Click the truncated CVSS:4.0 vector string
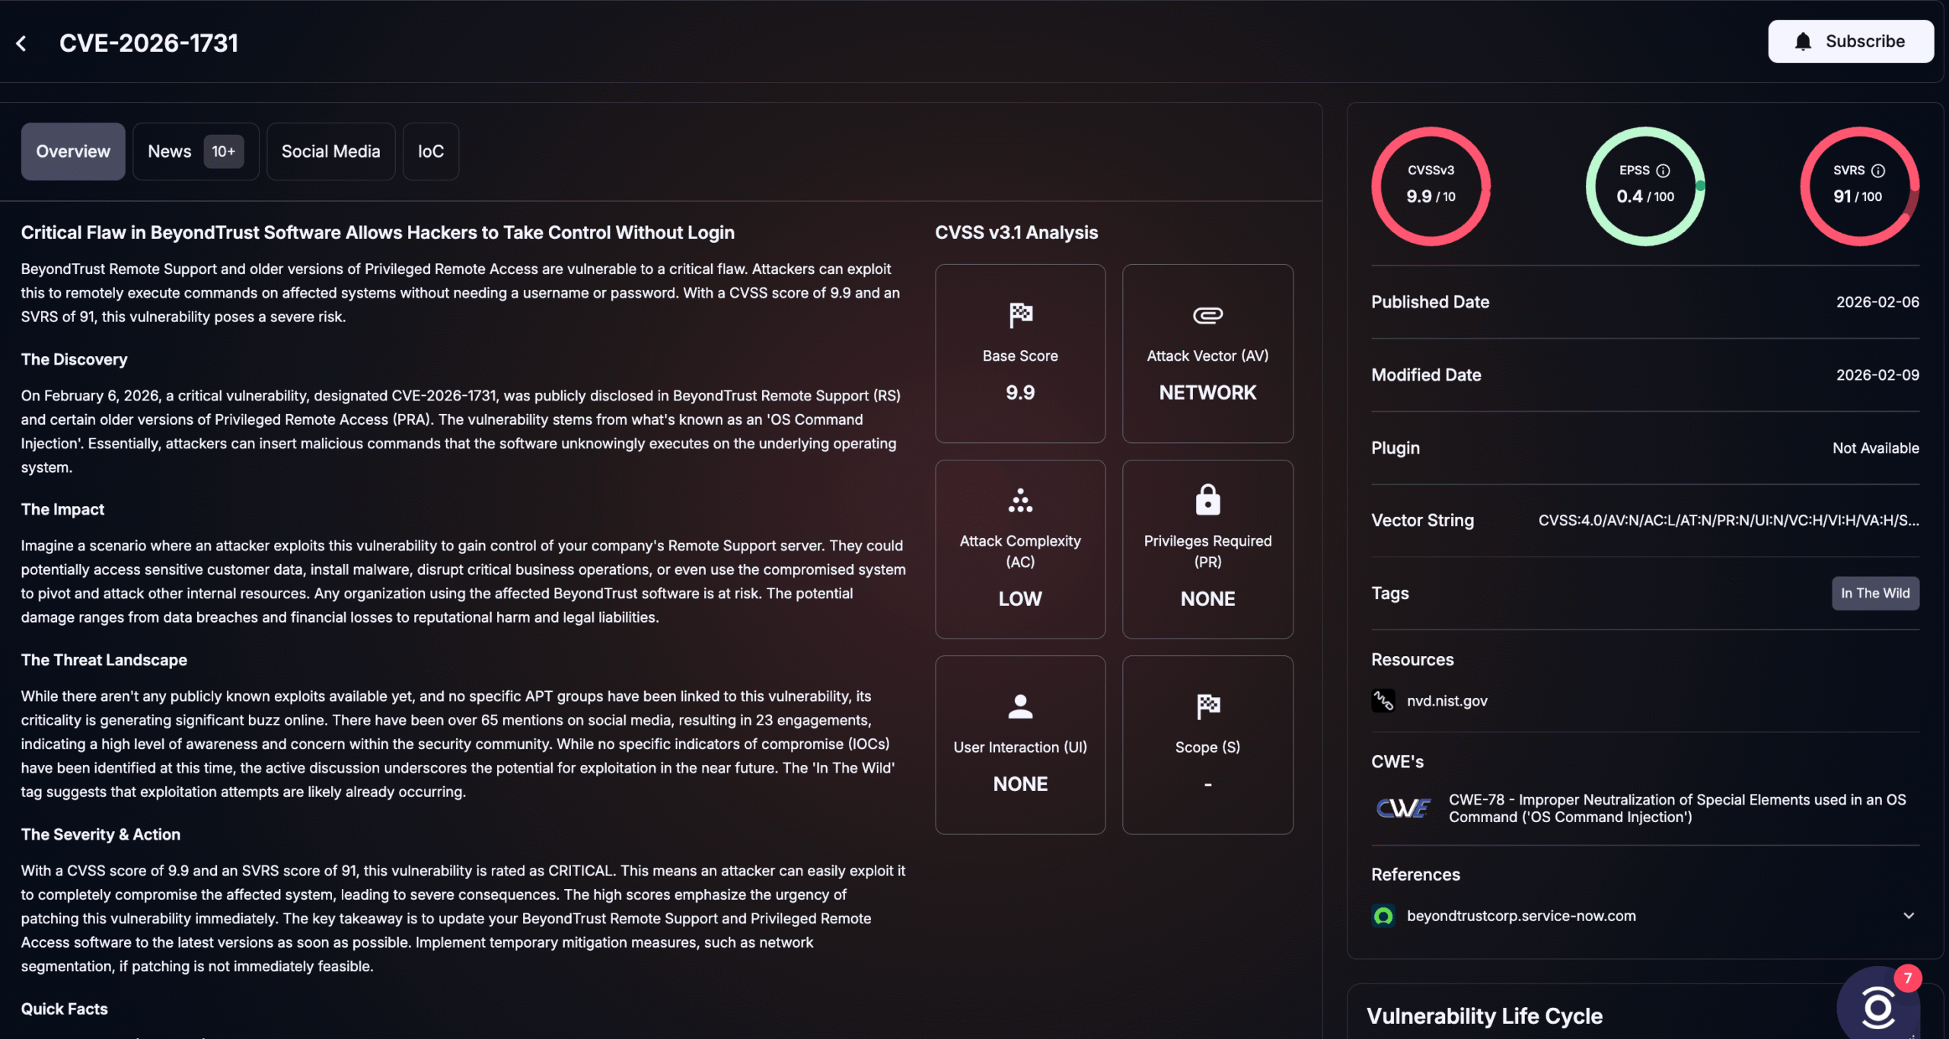This screenshot has height=1039, width=1949. click(1728, 521)
